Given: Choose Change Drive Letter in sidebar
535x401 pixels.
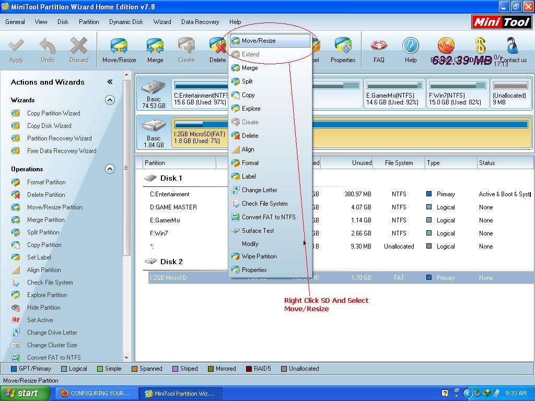Looking at the screenshot, I should [52, 333].
